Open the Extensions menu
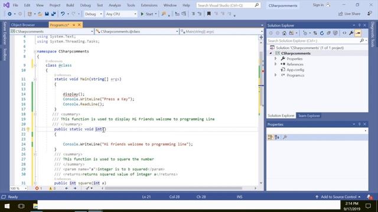 [x=149, y=5]
